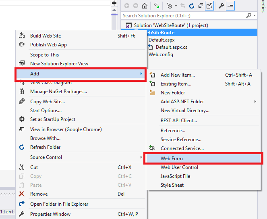Click the Refresh icon in Solution Explorer toolbar
Image resolution: width=267 pixels, height=219 pixels.
[192, 6]
